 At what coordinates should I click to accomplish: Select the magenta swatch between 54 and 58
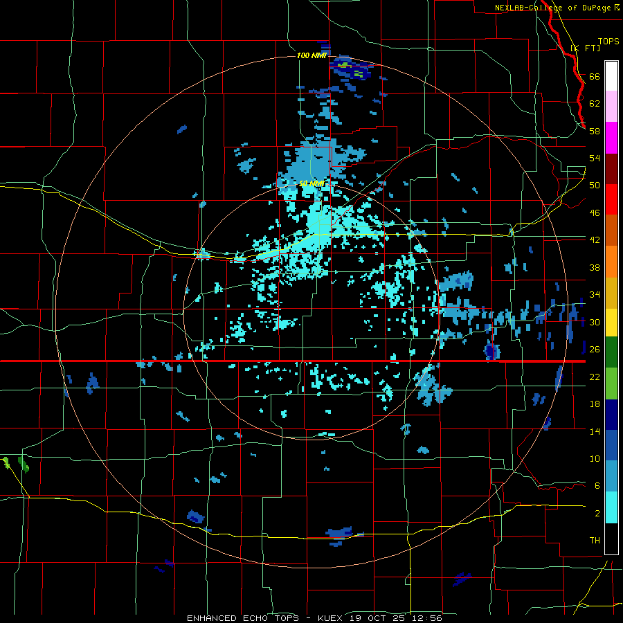pyautogui.click(x=611, y=138)
